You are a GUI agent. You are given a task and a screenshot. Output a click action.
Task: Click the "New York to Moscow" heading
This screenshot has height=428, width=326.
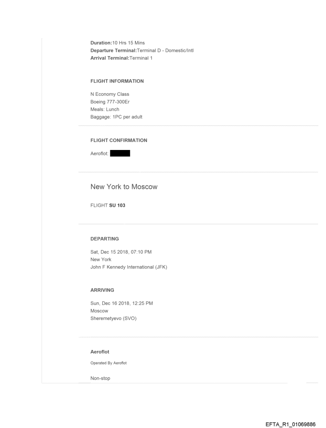click(x=124, y=187)
